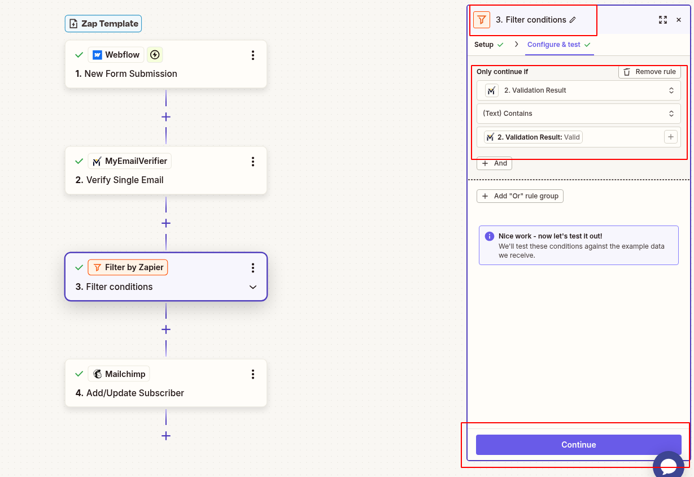Click the instant trigger lightning icon beside Webflow
Image resolution: width=694 pixels, height=477 pixels.
click(154, 54)
